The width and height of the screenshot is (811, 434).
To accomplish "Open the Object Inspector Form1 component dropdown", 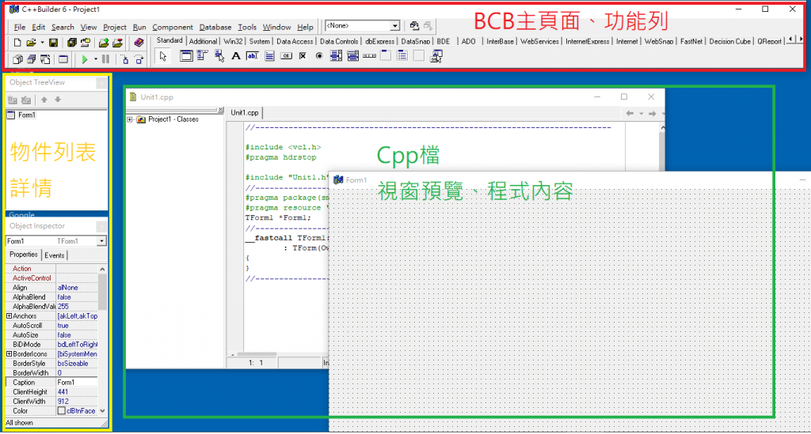I will click(x=101, y=241).
